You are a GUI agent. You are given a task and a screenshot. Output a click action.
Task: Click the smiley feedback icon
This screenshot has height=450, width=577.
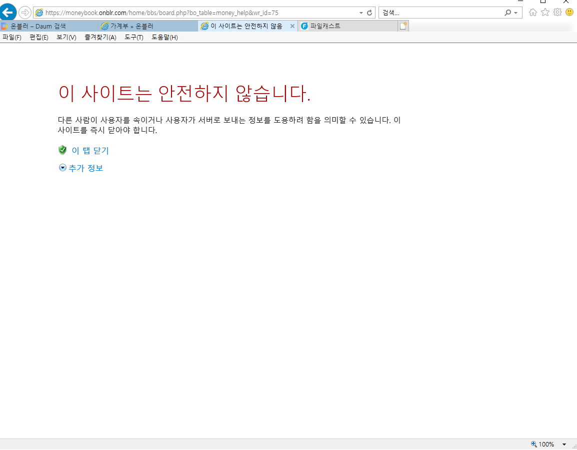569,13
